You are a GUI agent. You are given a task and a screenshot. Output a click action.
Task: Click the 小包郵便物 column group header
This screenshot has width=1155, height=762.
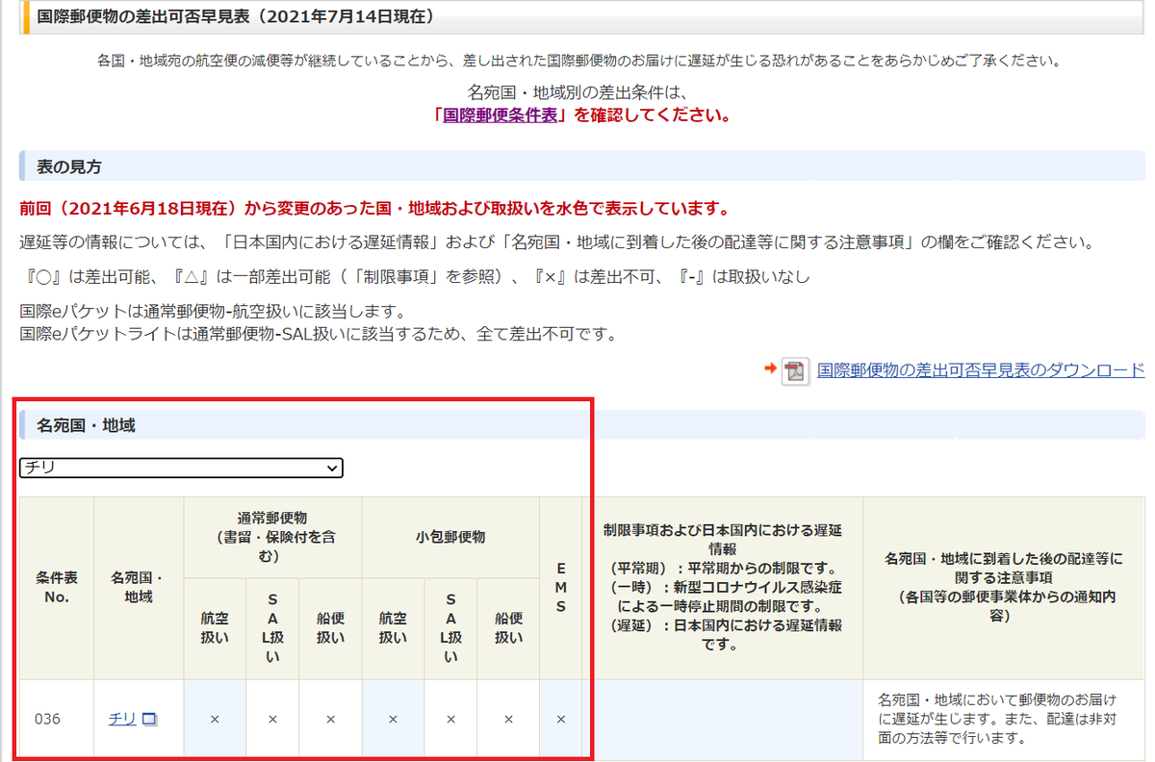(450, 537)
